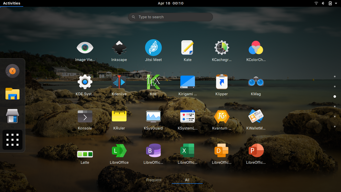Image resolution: width=341 pixels, height=192 pixels.
Task: Switch to the Frequent tab
Action: point(154,180)
